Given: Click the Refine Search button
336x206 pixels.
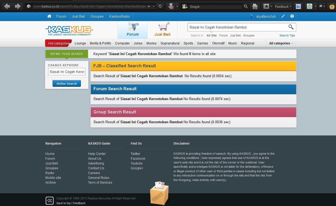Looking at the screenshot, I should [x=67, y=84].
